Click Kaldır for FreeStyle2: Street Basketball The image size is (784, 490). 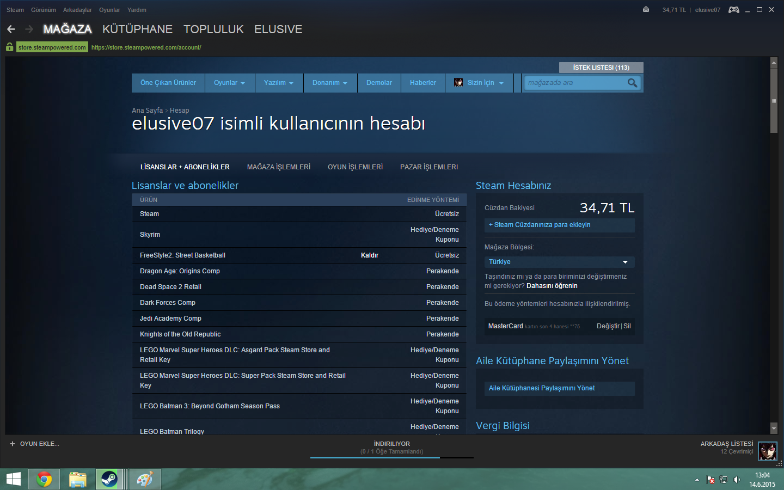[370, 255]
